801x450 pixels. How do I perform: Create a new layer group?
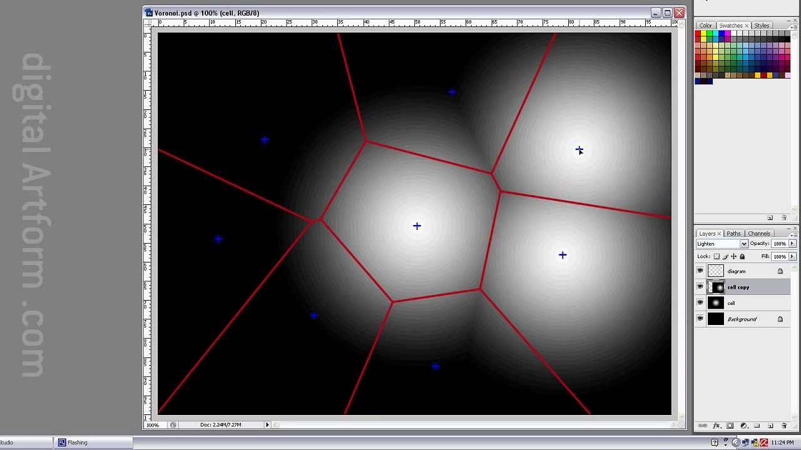click(x=757, y=426)
